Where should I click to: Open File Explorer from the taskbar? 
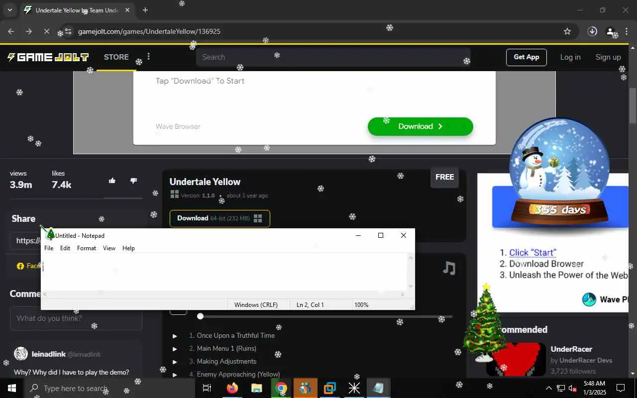coord(257,388)
